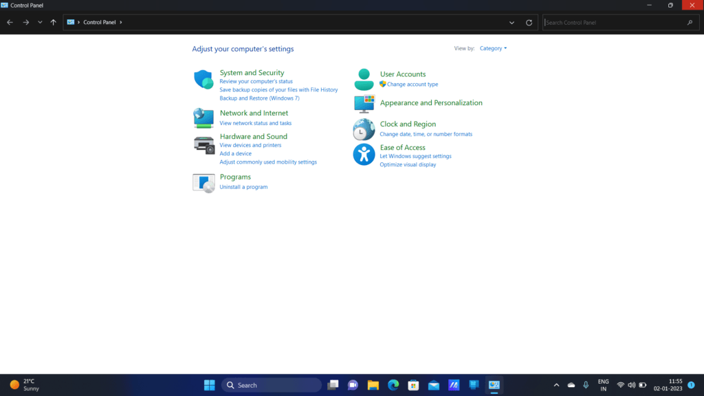Navigate up one level with up arrow
The width and height of the screenshot is (704, 396).
point(54,23)
